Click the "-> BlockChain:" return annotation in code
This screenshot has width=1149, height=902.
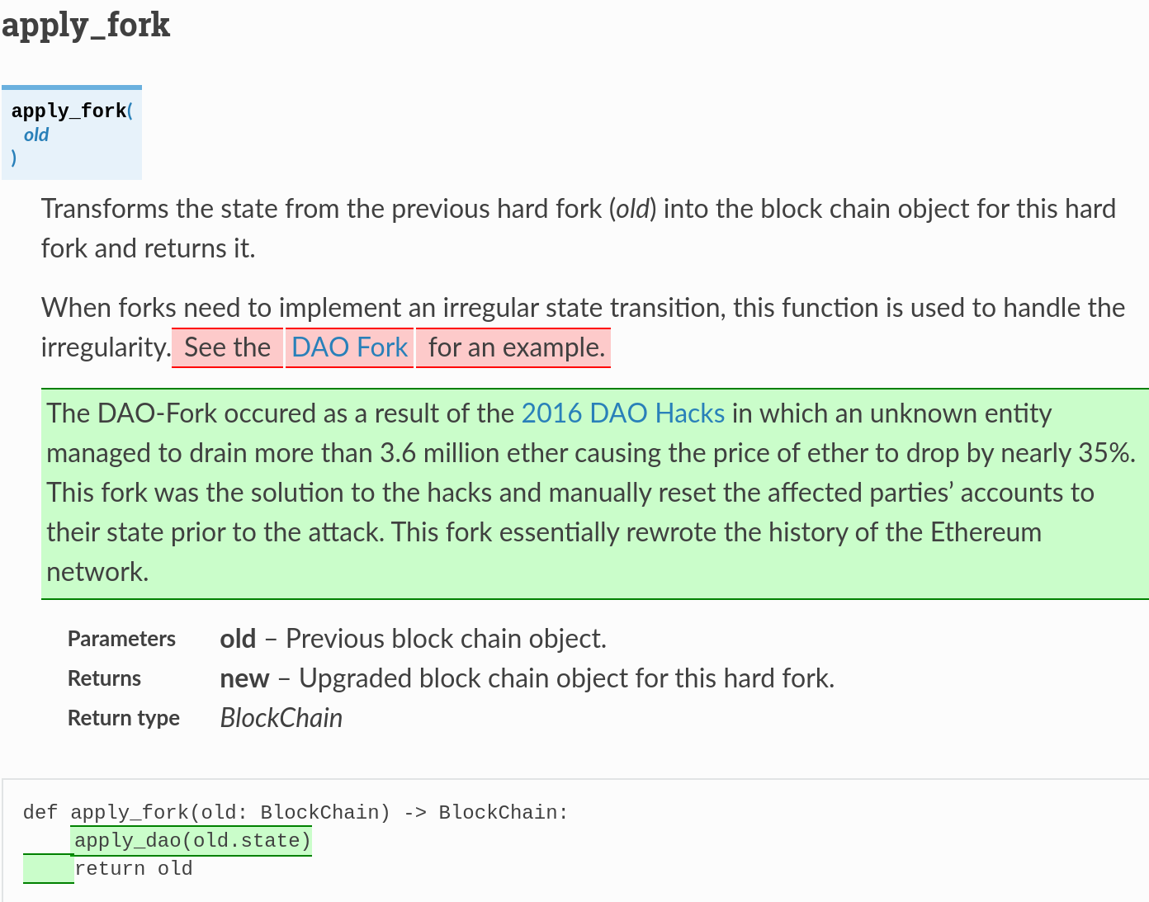coord(485,813)
